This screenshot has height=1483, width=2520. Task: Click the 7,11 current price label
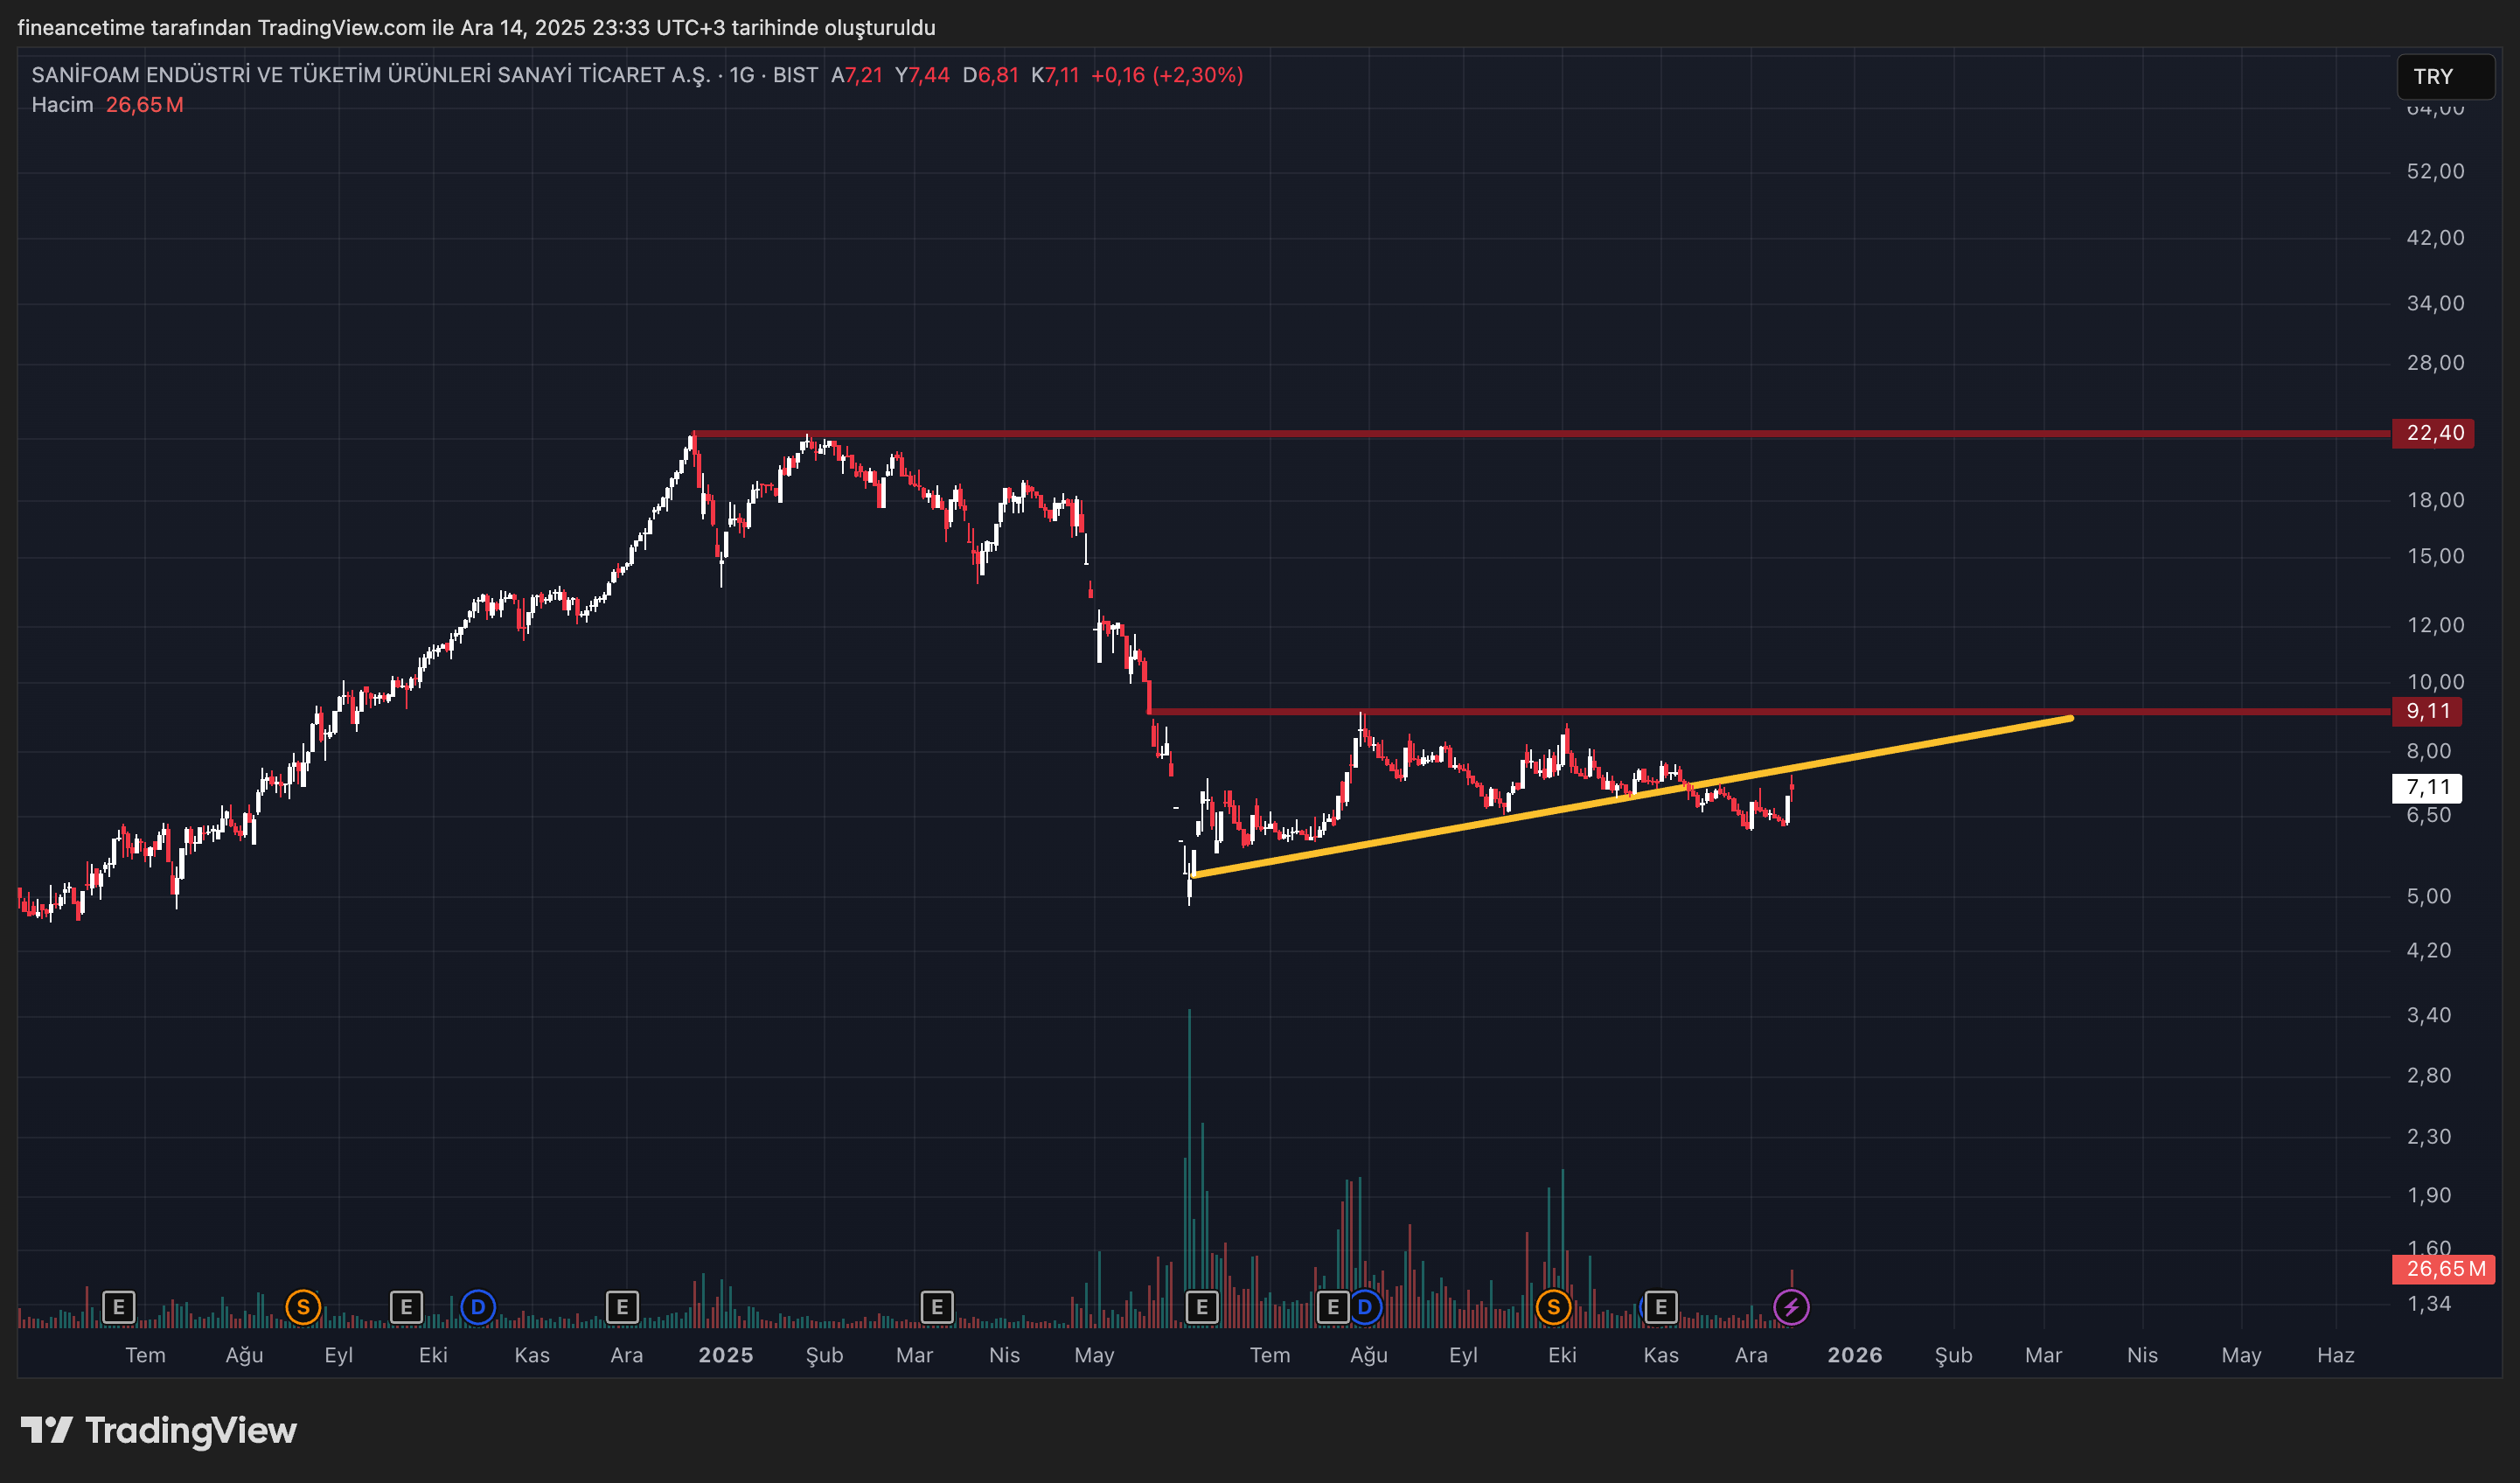pyautogui.click(x=2427, y=787)
